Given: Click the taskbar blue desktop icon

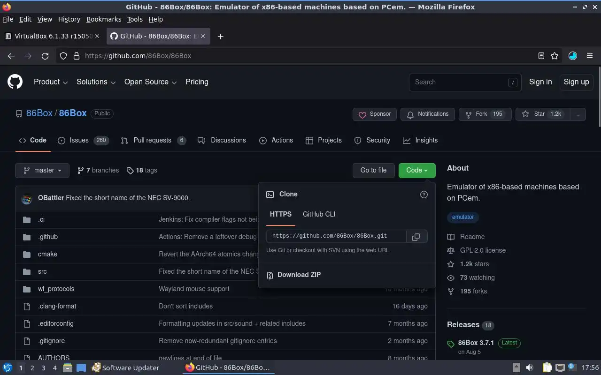Looking at the screenshot, I should pos(81,367).
